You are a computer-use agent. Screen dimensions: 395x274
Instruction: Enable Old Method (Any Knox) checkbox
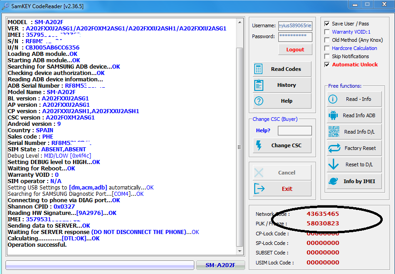click(x=327, y=40)
